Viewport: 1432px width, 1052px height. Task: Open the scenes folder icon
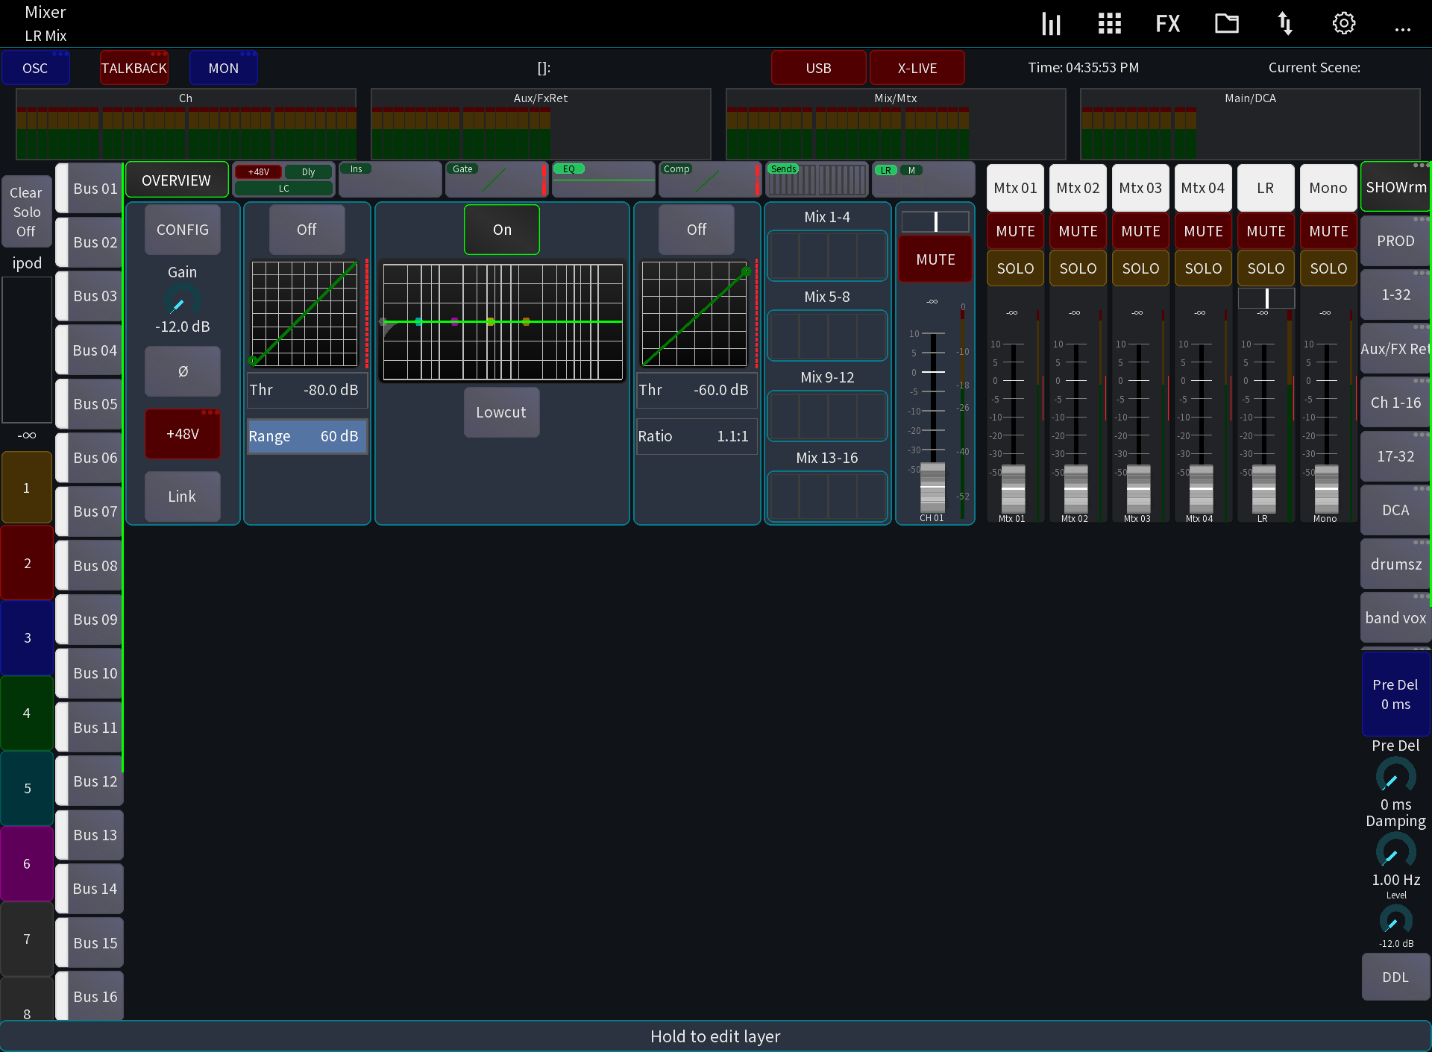pyautogui.click(x=1226, y=23)
